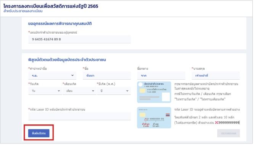
Task: Open the คำนำหน้าชื่อ title prefix dropdown
Action: [x=52, y=75]
